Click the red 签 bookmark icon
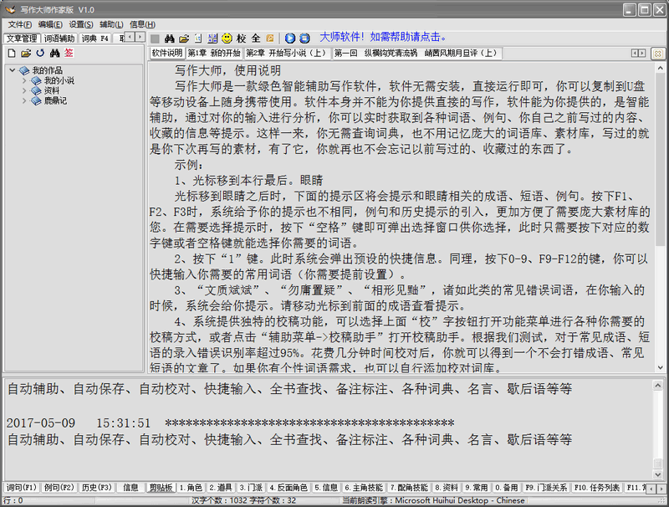The image size is (669, 507). pyautogui.click(x=69, y=54)
